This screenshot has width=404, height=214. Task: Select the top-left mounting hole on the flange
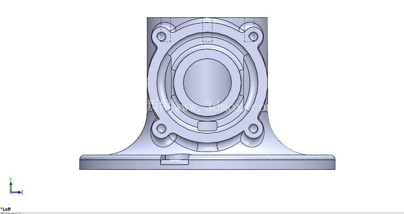click(162, 36)
